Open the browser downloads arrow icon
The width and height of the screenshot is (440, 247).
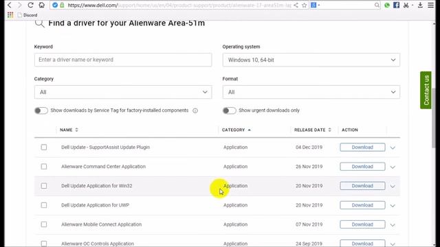tap(420, 5)
